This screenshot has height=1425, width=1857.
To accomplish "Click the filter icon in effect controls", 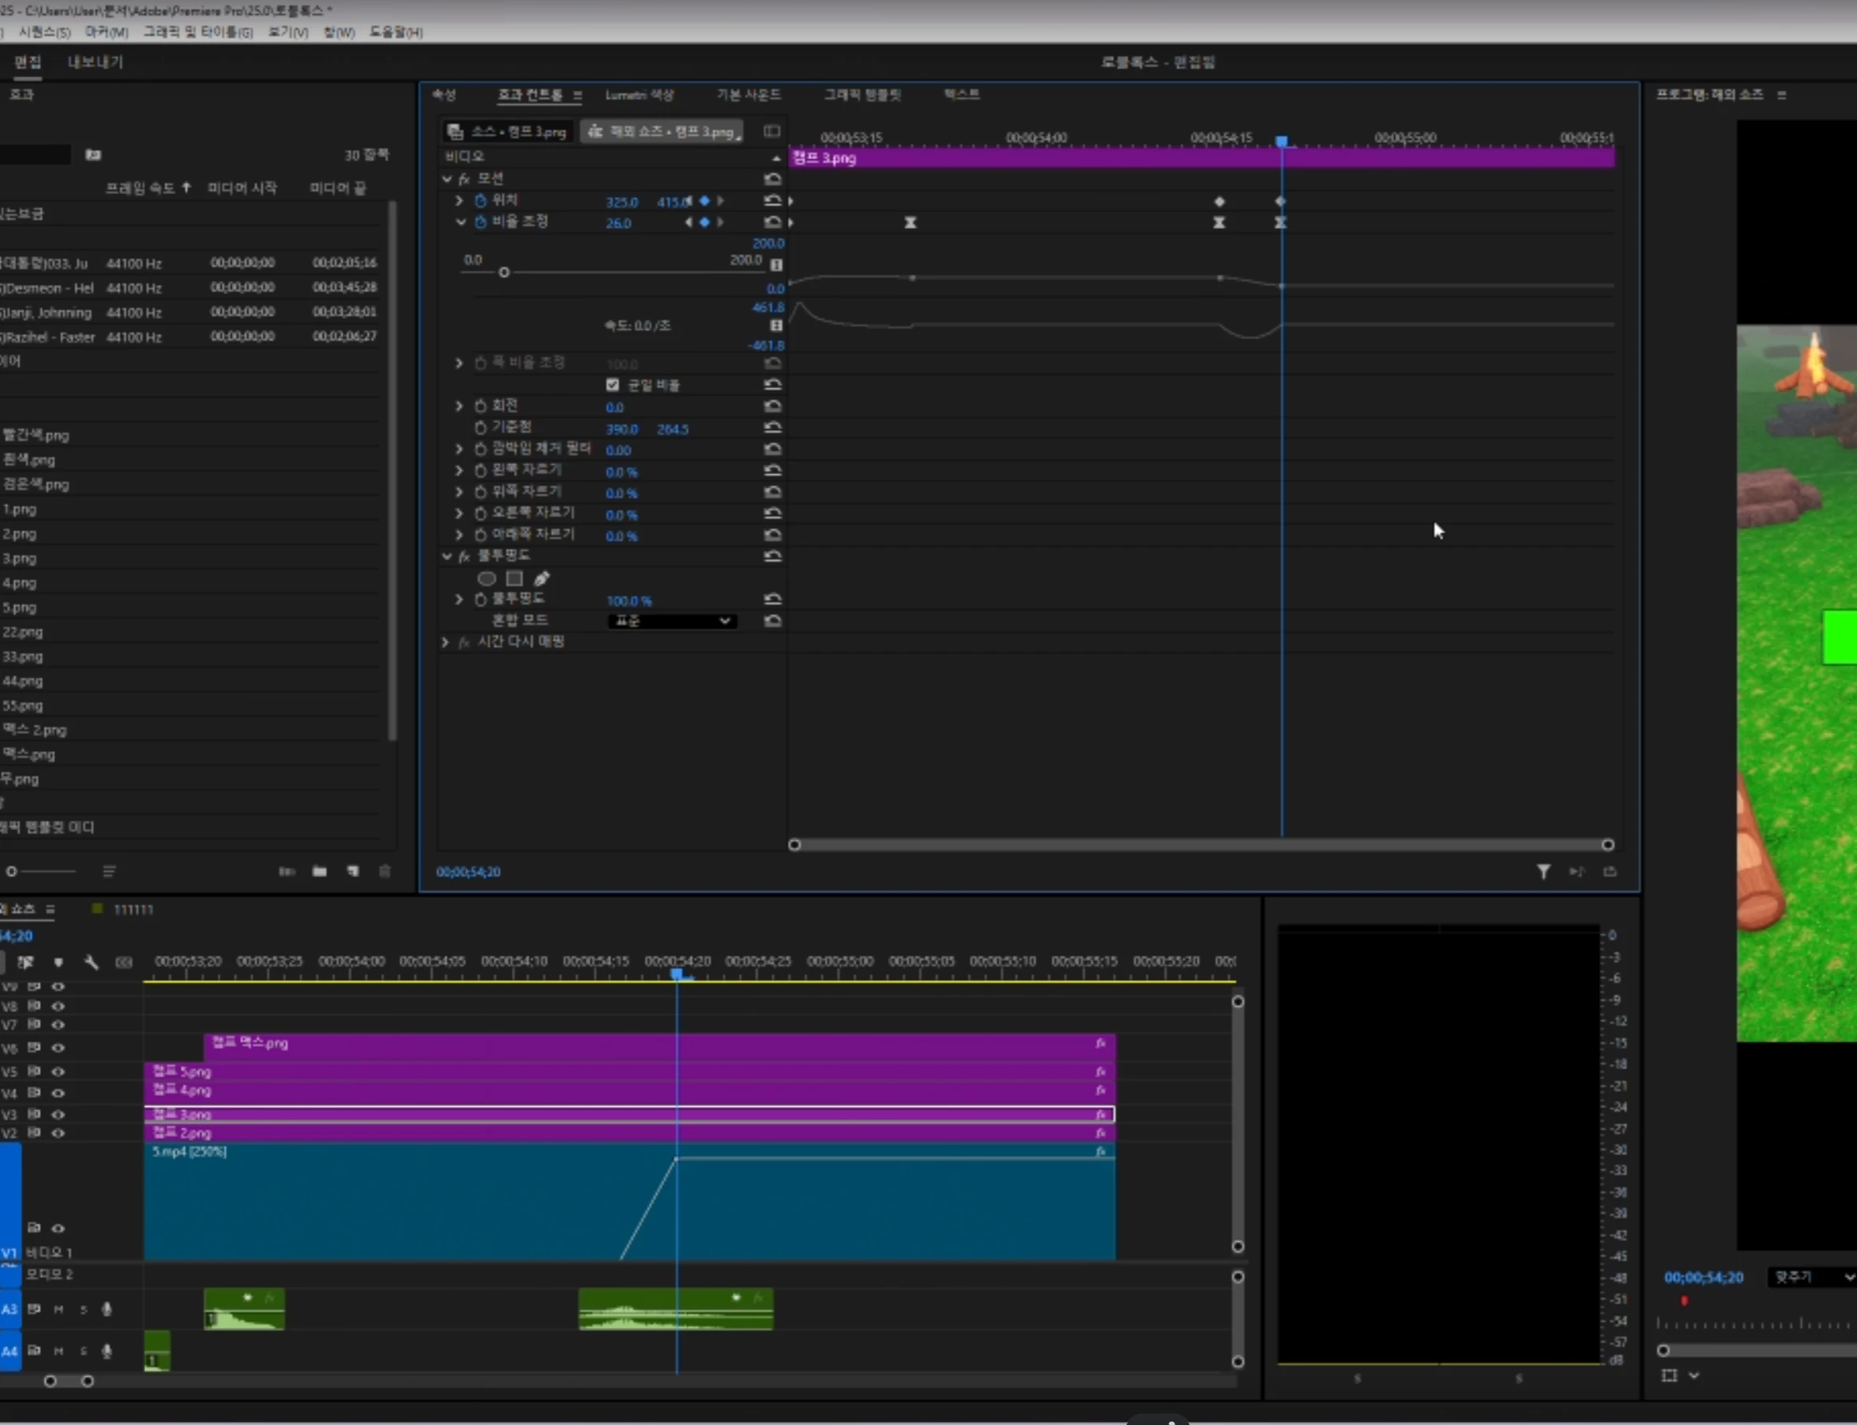I will (x=1543, y=871).
